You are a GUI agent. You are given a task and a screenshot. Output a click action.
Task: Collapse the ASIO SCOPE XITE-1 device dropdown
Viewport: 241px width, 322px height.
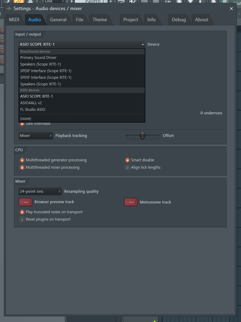(x=82, y=44)
